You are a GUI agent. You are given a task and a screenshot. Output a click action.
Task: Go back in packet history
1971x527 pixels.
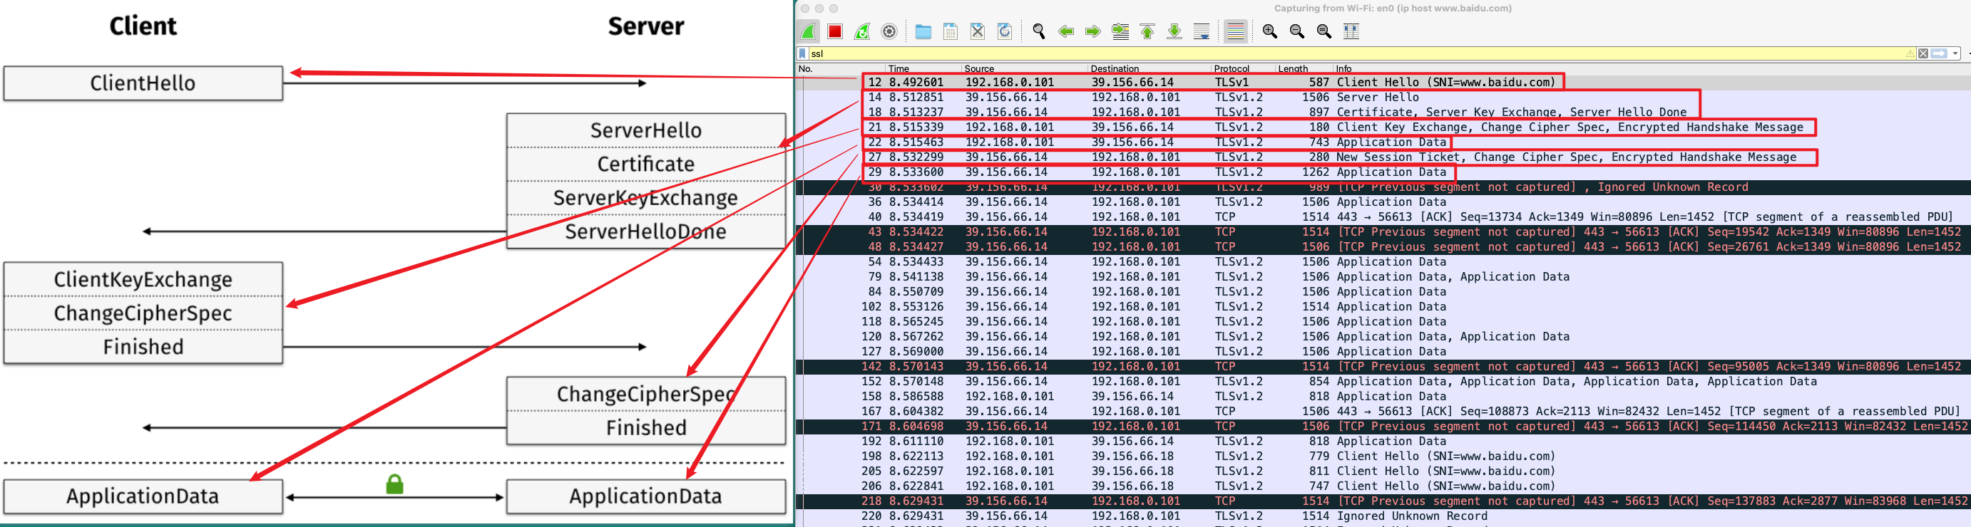(1066, 31)
